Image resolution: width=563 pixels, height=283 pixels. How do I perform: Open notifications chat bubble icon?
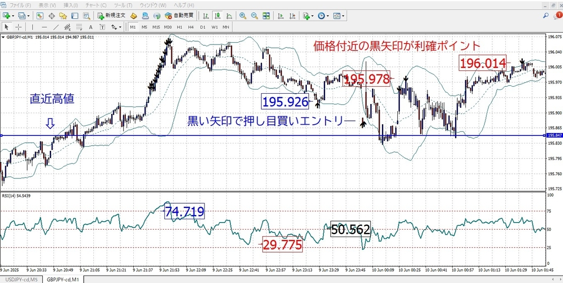[x=557, y=15]
